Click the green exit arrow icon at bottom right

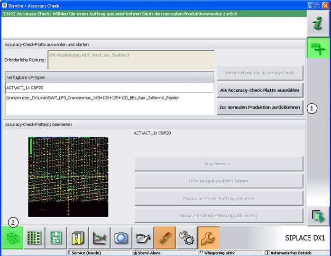tap(318, 216)
